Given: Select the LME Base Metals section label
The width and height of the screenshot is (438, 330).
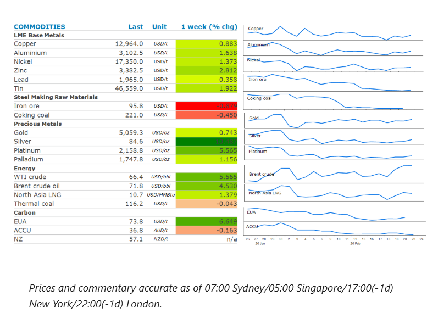Looking at the screenshot, I should click(39, 35).
